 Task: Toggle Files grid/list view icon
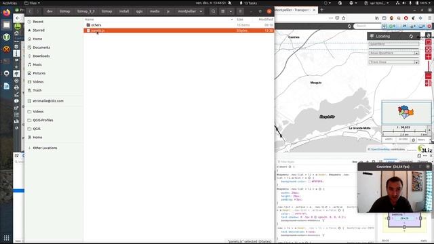[223, 12]
